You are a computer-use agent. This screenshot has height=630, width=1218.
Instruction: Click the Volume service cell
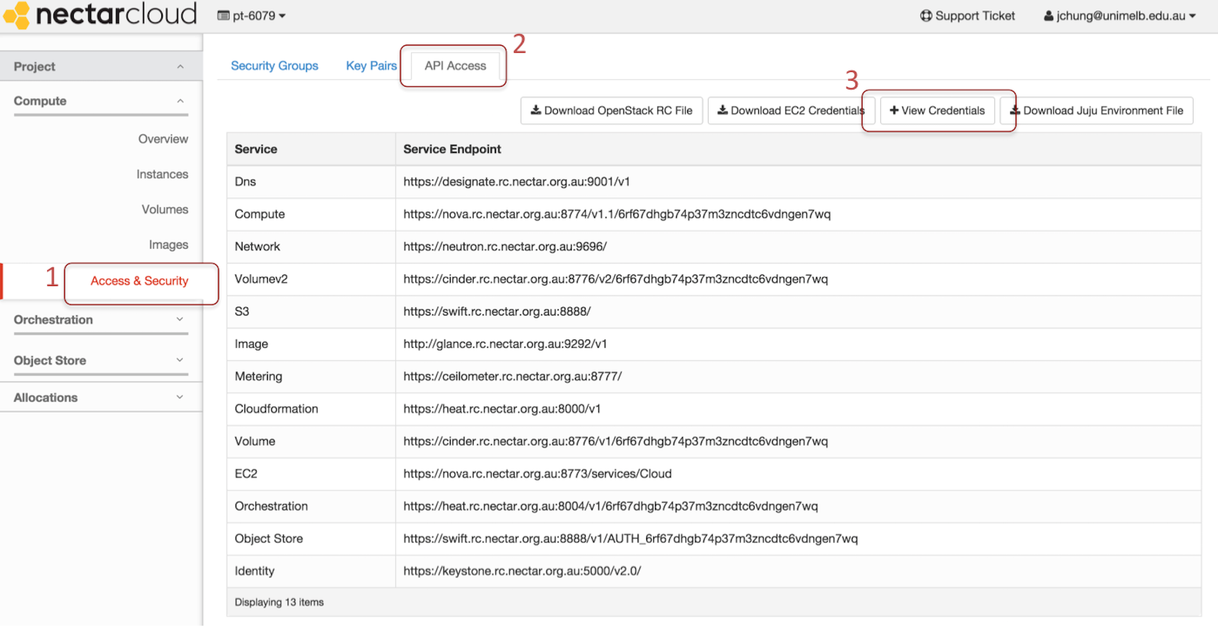pos(311,442)
